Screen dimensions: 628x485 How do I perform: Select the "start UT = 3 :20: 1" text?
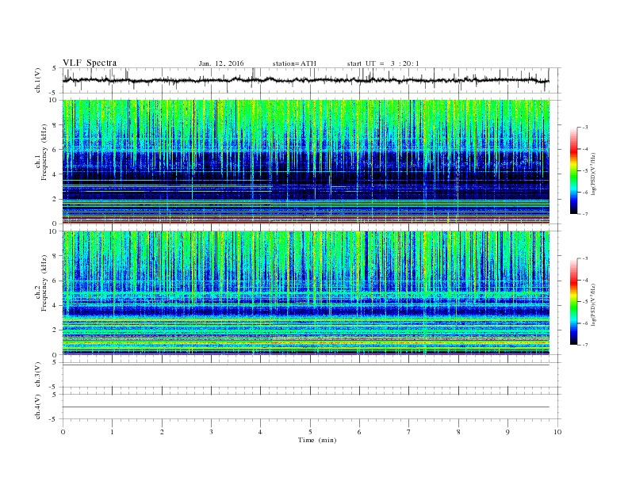click(383, 63)
